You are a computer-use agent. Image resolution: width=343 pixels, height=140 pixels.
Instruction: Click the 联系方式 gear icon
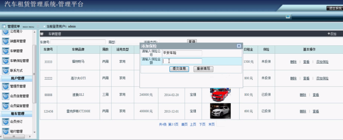tap(6, 71)
